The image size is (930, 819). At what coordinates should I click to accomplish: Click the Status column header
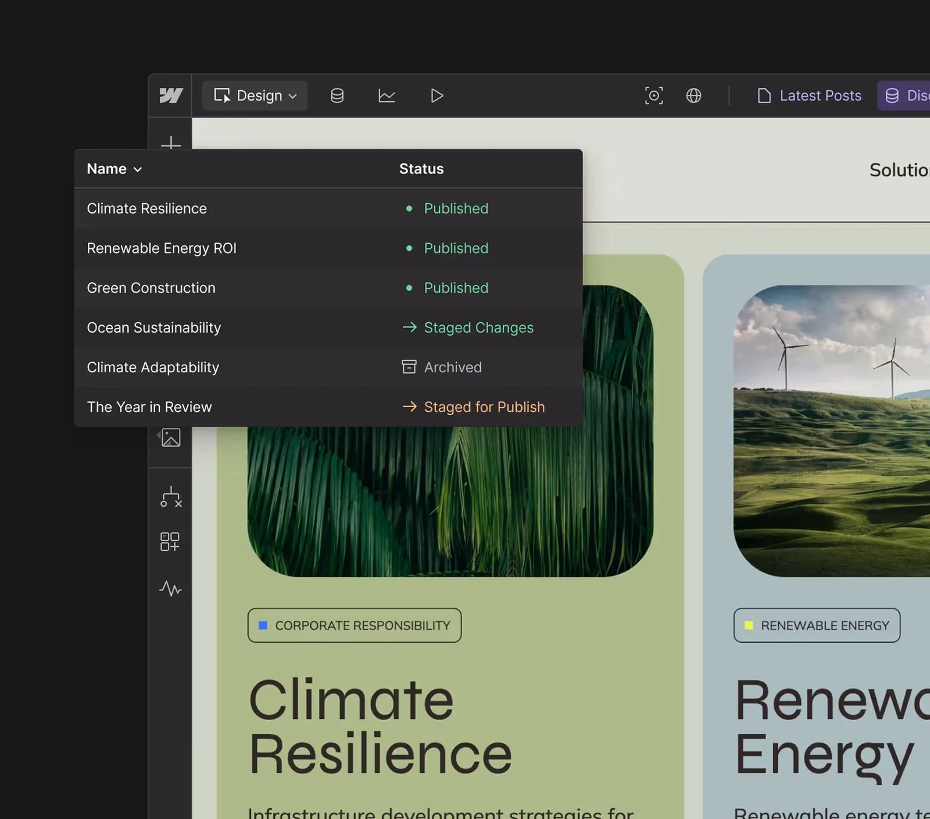tap(421, 169)
